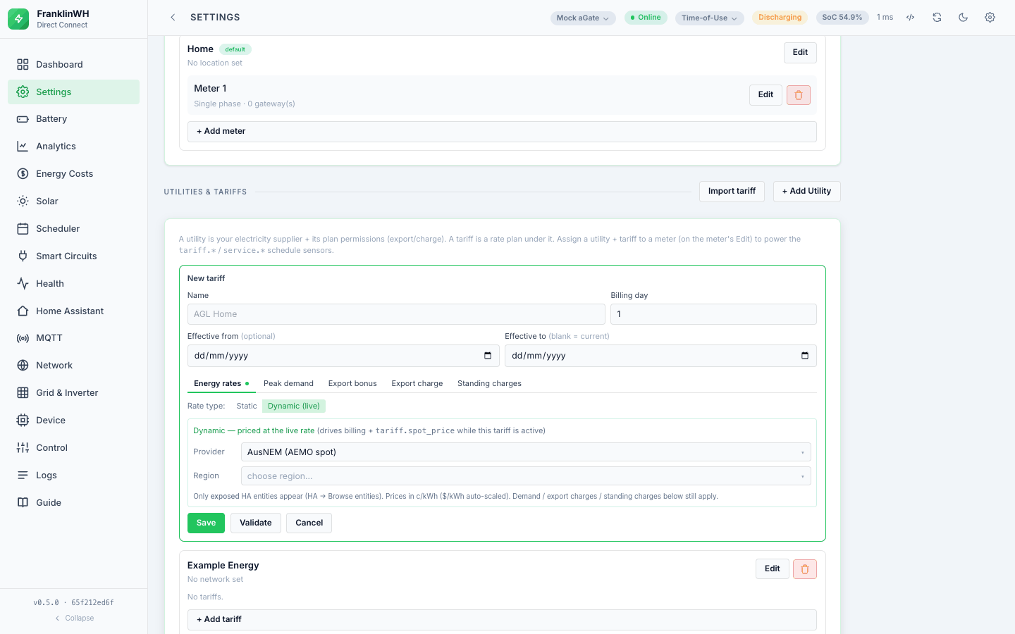This screenshot has height=634, width=1015.
Task: Open Home Assistant house icon
Action: 23,311
